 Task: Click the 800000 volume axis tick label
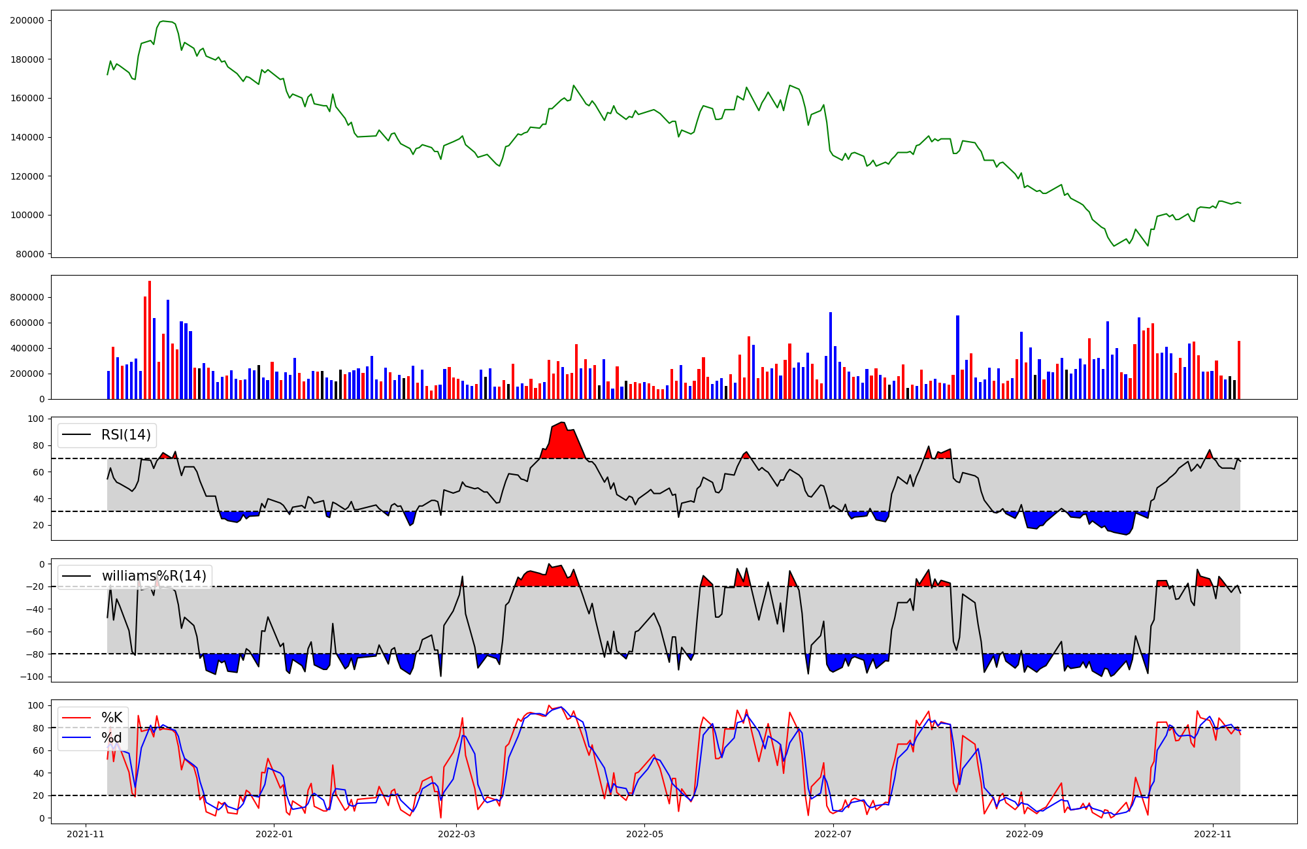tap(27, 297)
